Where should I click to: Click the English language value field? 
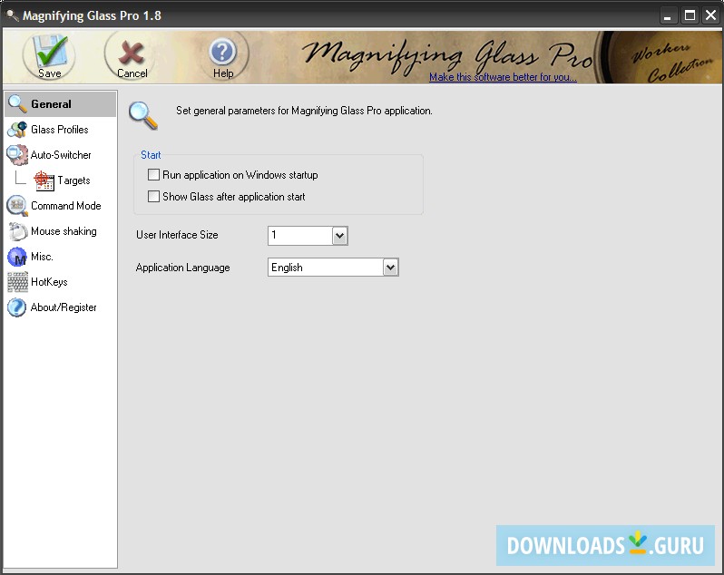click(326, 268)
